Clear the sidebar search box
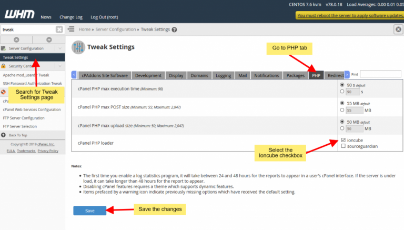Screen dimensions: 404x230 click(x=59, y=29)
